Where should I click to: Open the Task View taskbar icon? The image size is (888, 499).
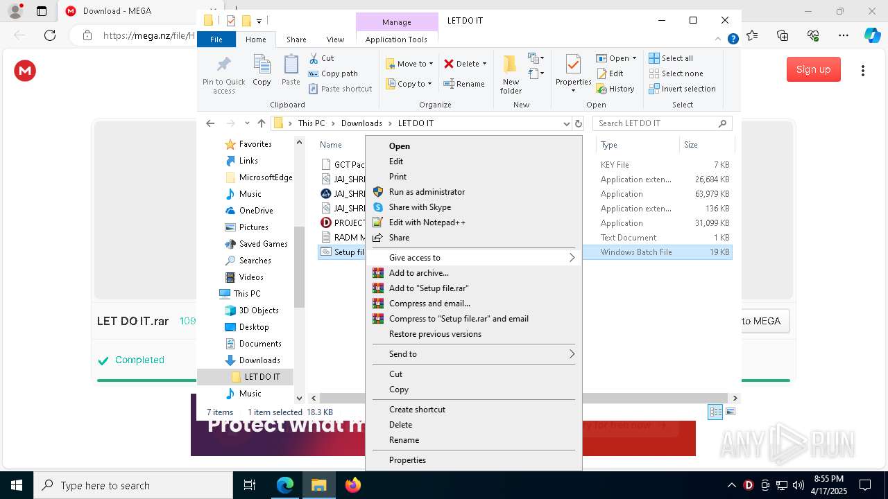tap(250, 486)
